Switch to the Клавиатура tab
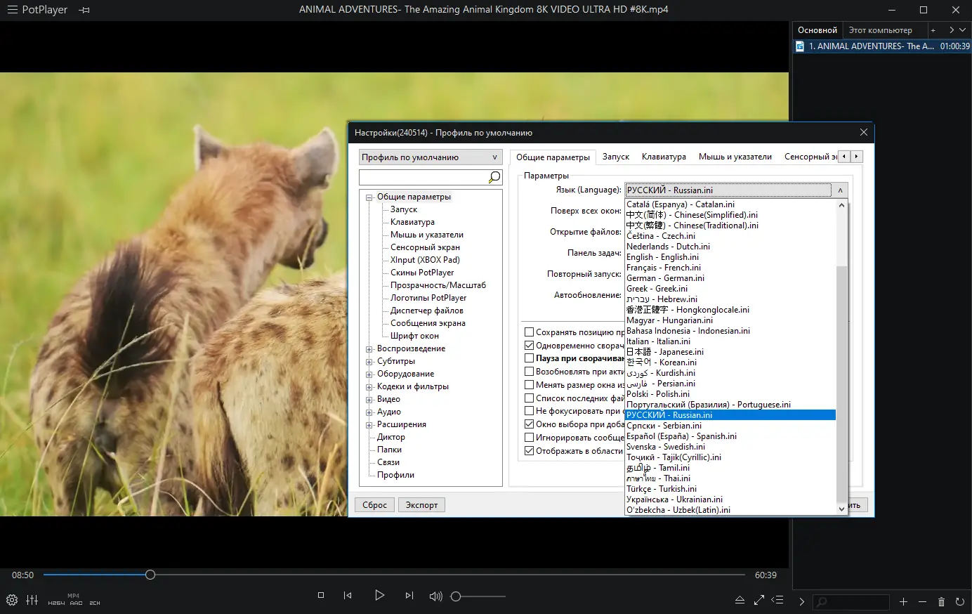Image resolution: width=972 pixels, height=614 pixels. (x=664, y=157)
